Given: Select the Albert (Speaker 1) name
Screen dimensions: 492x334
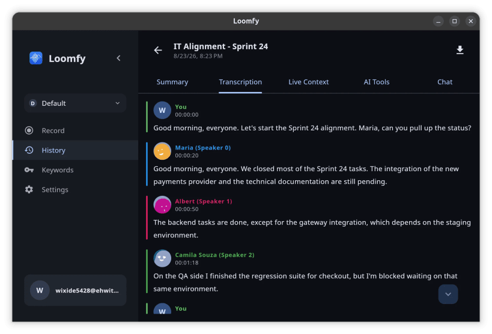Looking at the screenshot, I should 204,201.
